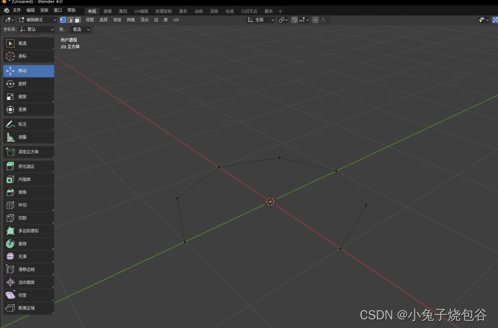Select the 旋绕 spin tool

29,244
